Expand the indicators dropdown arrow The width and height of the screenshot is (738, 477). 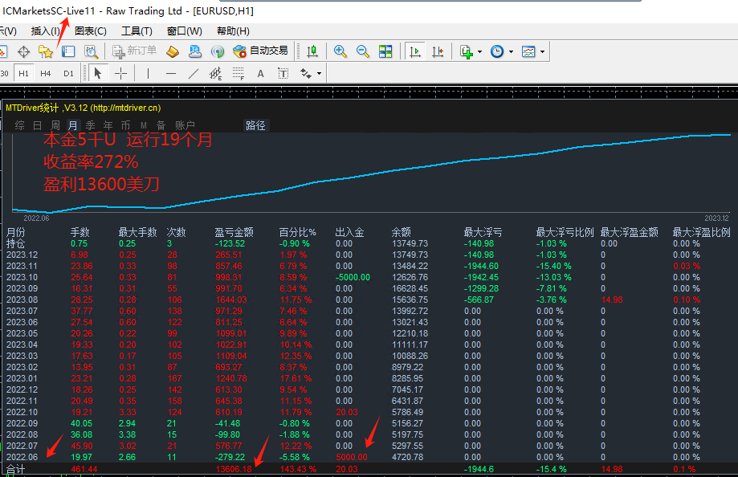pos(479,52)
